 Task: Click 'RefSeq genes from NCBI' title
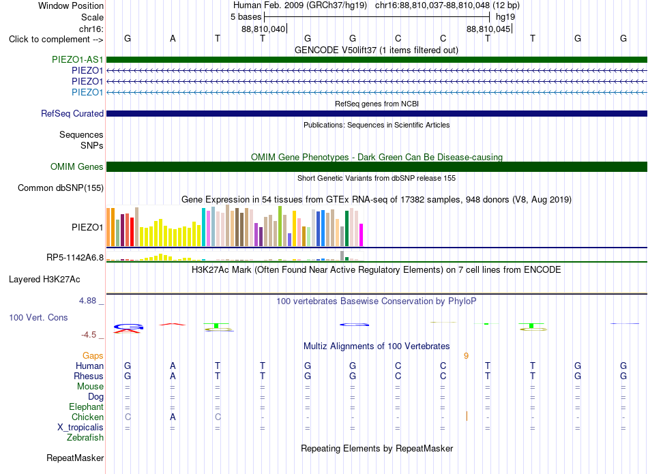[377, 104]
